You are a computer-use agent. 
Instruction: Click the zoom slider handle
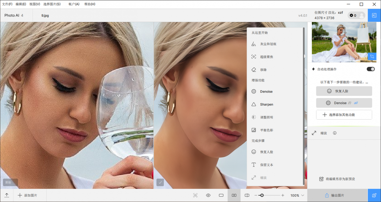(x=262, y=195)
